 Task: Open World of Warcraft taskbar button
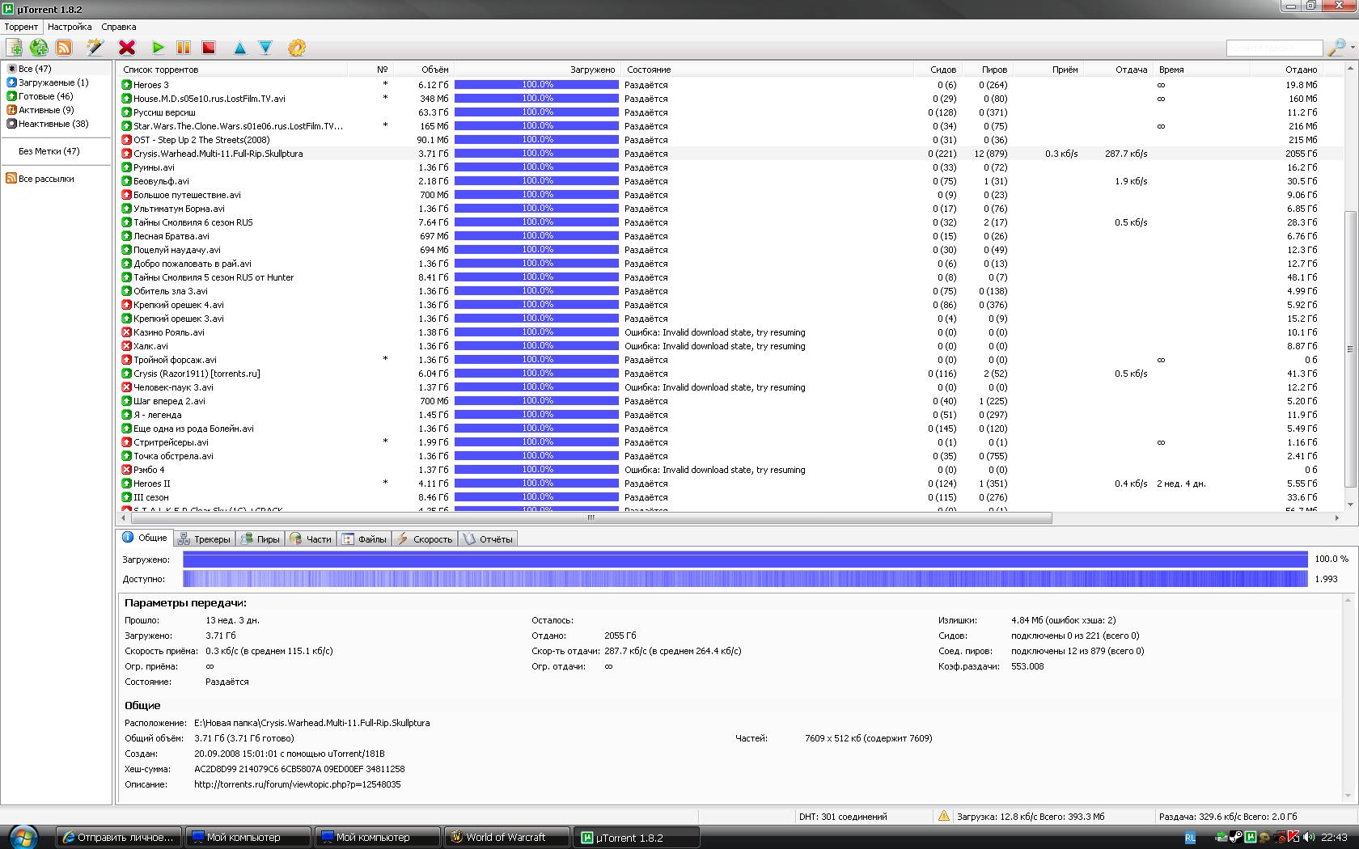tap(507, 837)
